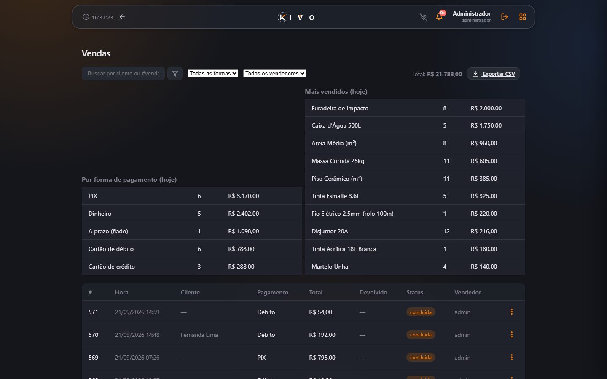Select the 'A prazo (fiado)' row
This screenshot has width=607, height=379.
coord(192,231)
